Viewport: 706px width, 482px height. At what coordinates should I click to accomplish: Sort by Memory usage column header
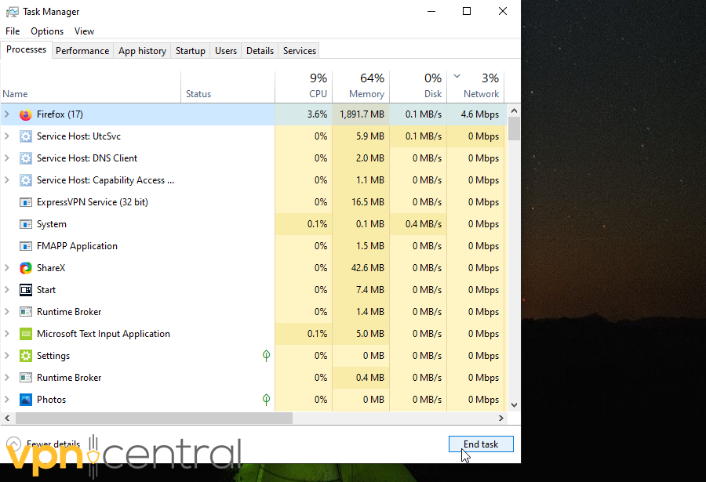click(361, 87)
